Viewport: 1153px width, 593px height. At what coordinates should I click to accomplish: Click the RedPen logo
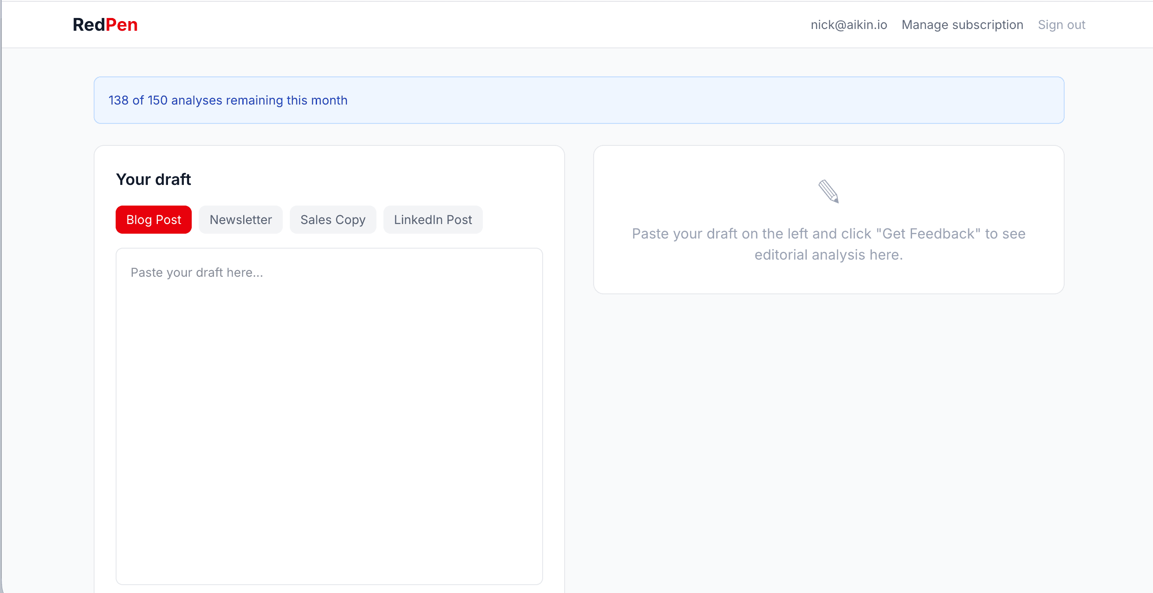105,24
